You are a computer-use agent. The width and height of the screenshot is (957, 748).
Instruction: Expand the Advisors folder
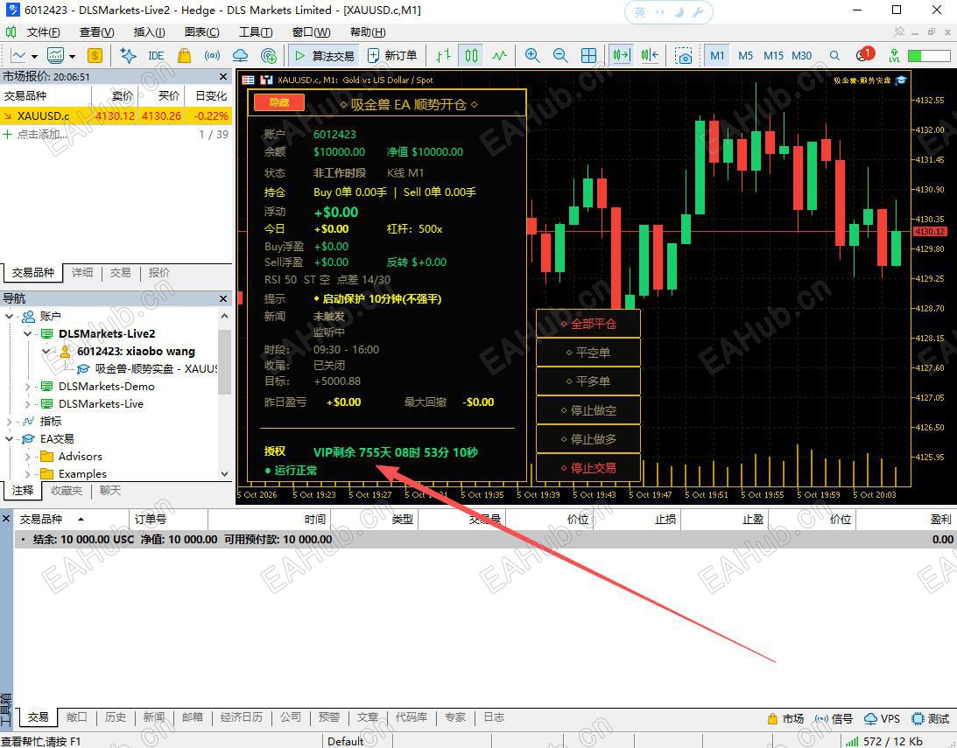27,457
